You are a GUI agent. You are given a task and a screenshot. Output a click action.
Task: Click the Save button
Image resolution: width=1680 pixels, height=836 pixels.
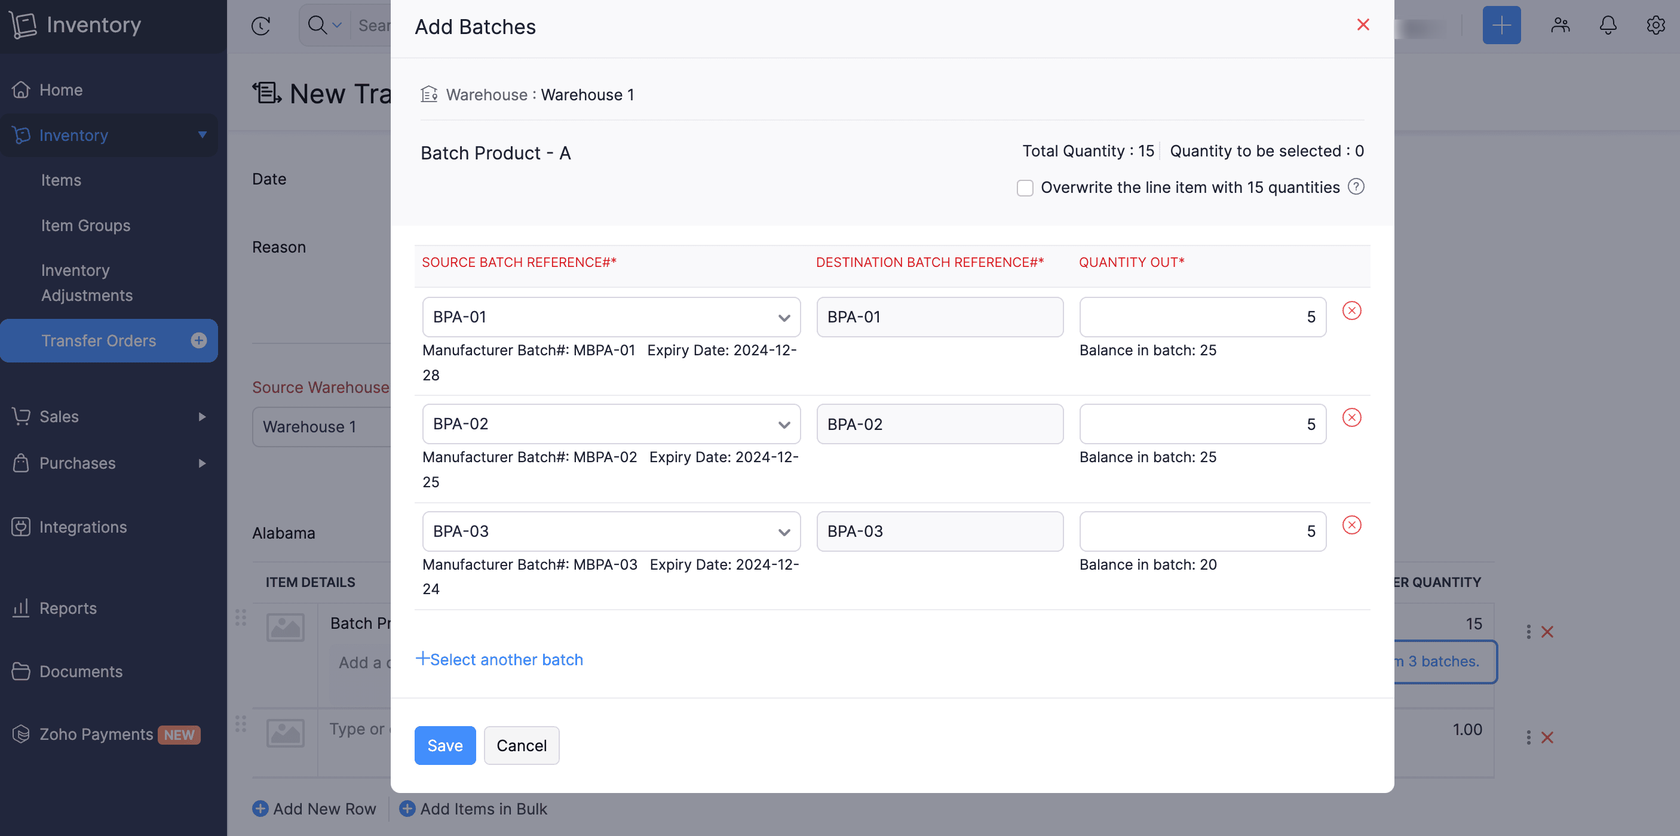coord(444,745)
